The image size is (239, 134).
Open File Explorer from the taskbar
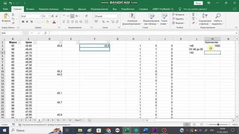point(80,130)
